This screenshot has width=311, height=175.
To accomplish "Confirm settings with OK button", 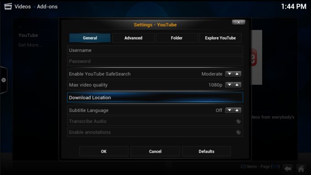I will coord(104,151).
